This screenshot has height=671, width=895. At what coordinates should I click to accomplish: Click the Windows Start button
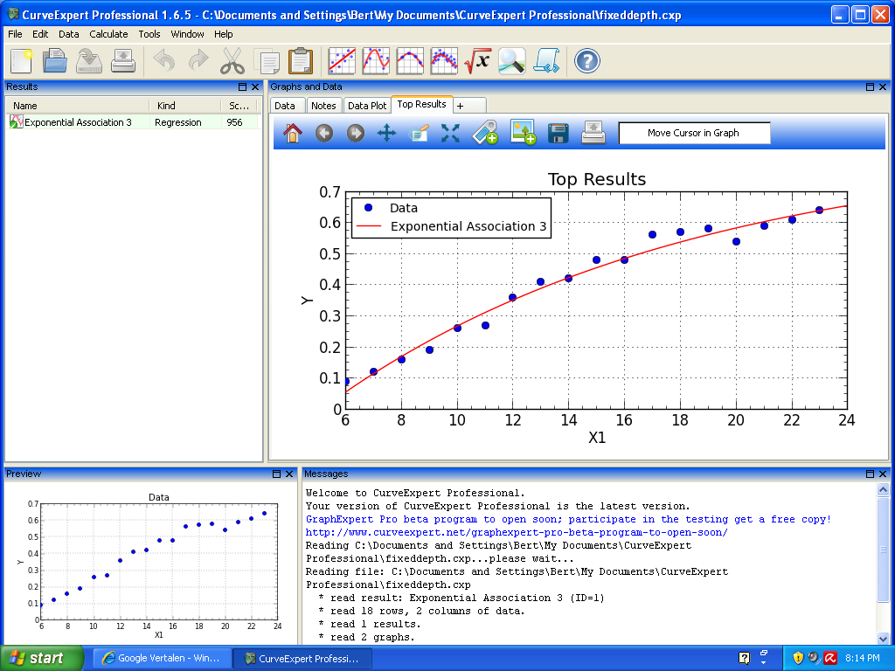[42, 658]
